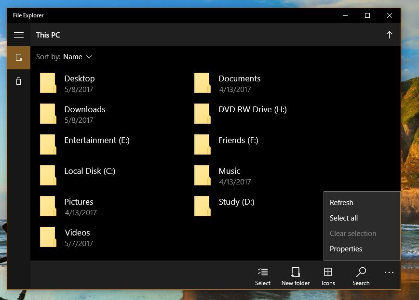Open the Documents folder
The width and height of the screenshot is (419, 300).
tap(240, 78)
